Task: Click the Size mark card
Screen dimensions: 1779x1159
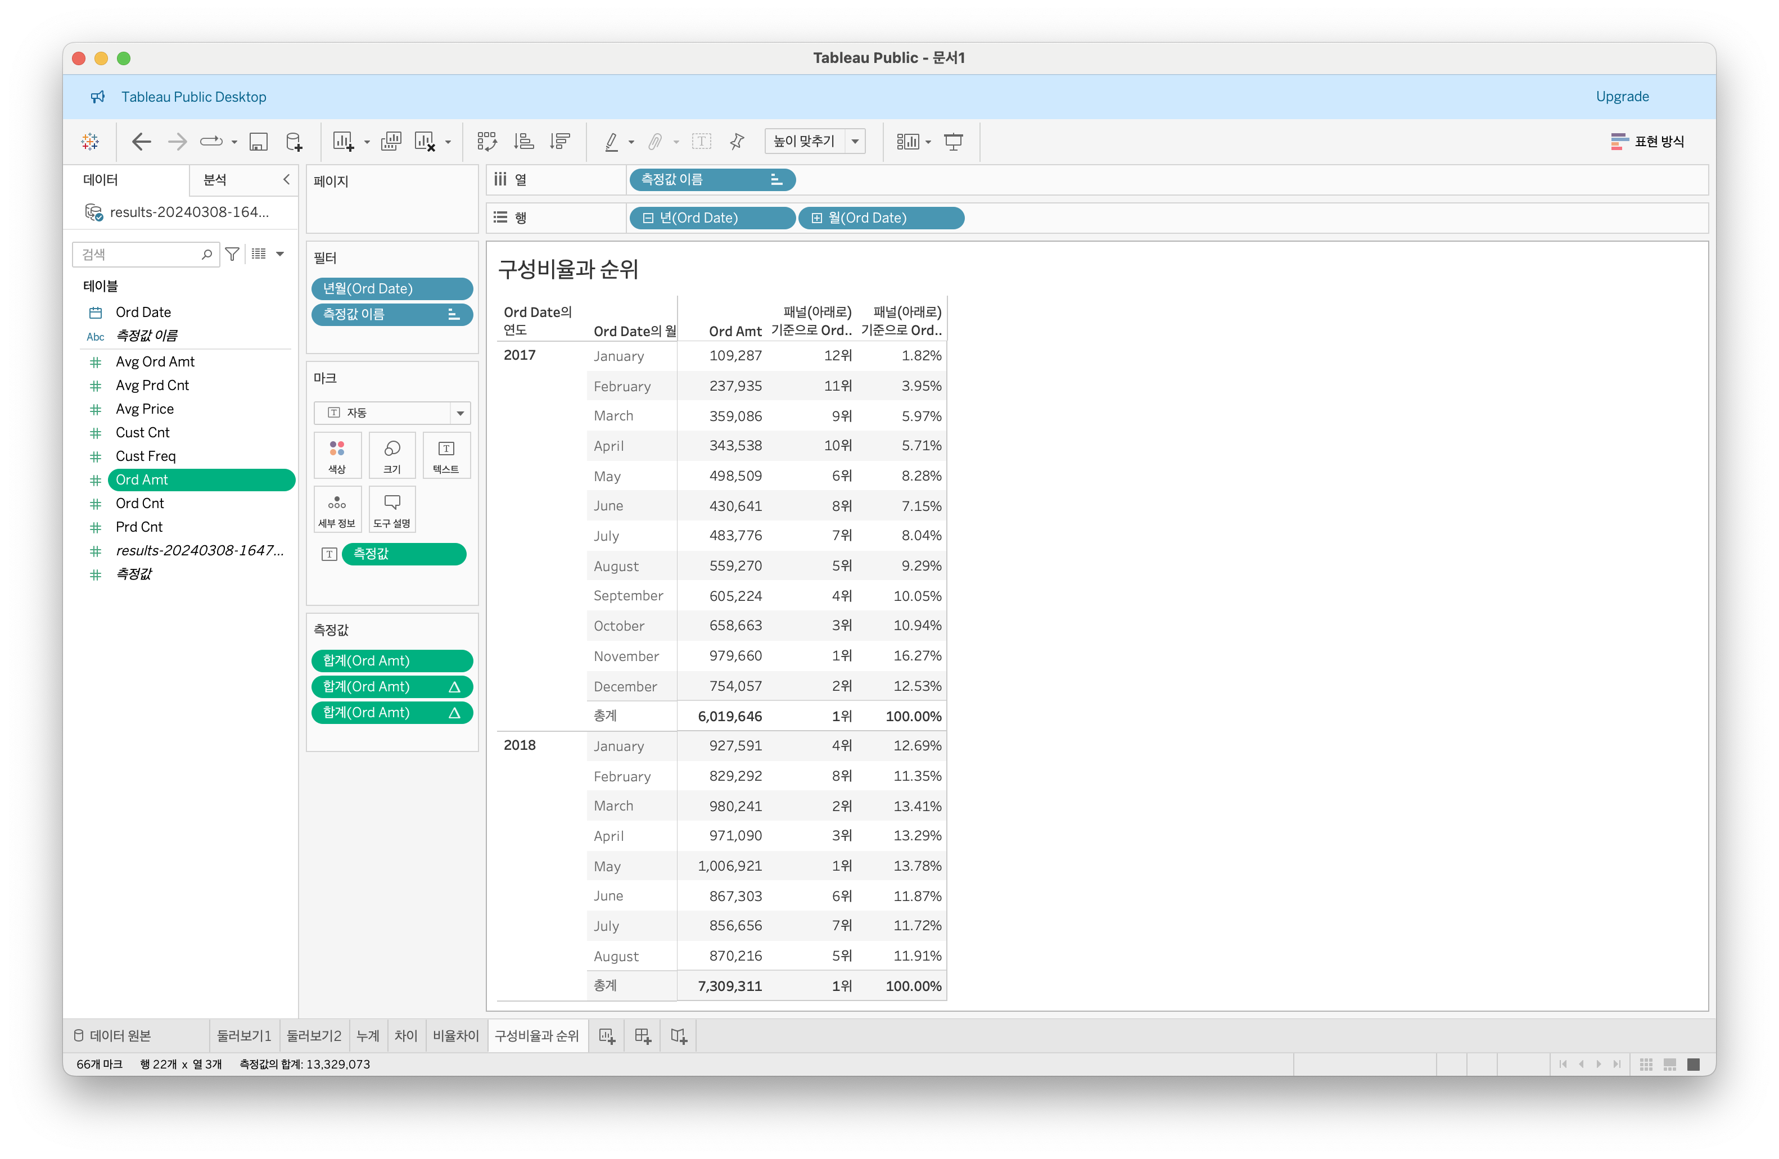Action: [392, 455]
